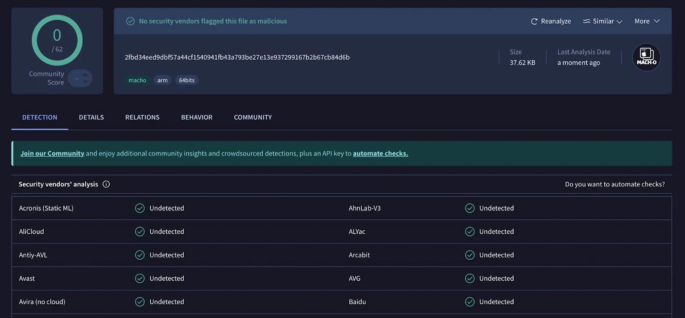Click AhnLab-V3 undetected check icon
Image resolution: width=685 pixels, height=318 pixels.
coord(470,208)
